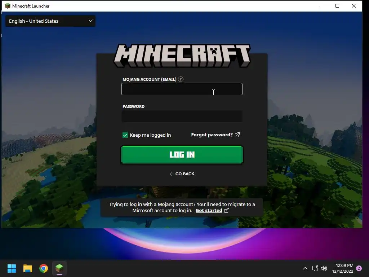Open the language dropdown English - United States
This screenshot has height=277, width=369.
[50, 21]
